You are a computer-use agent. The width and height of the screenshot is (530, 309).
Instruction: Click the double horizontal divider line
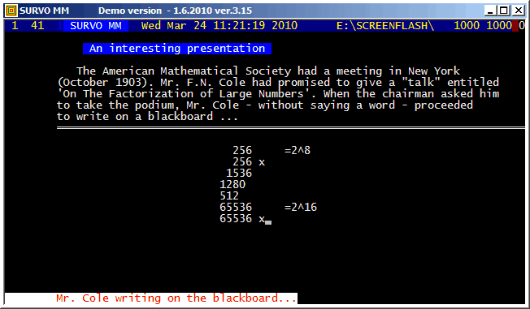[x=291, y=128]
